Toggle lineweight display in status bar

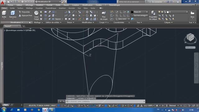tap(100, 105)
